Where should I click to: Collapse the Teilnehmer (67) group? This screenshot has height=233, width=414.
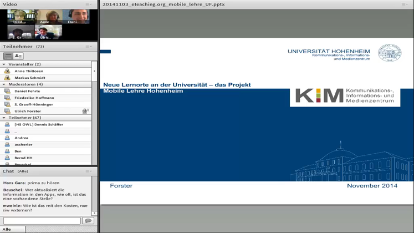(4, 118)
